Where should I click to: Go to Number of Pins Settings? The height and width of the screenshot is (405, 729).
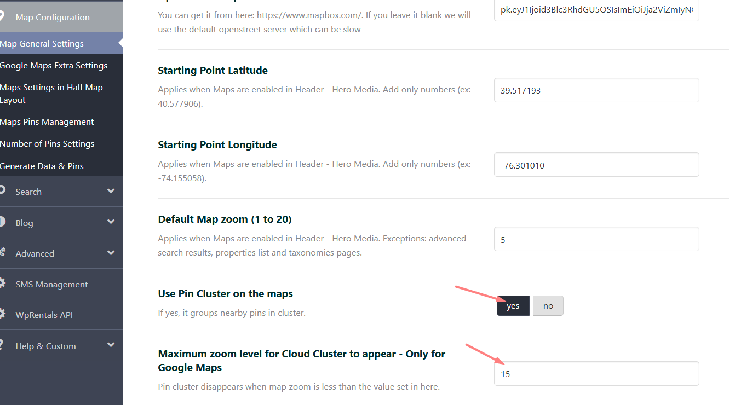47,144
